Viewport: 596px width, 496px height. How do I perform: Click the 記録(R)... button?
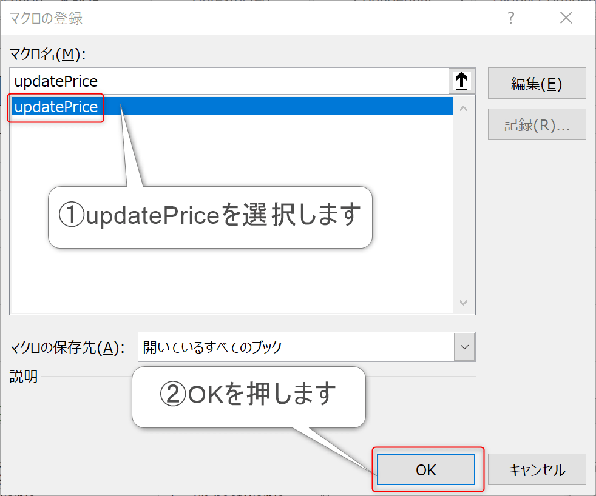point(537,125)
